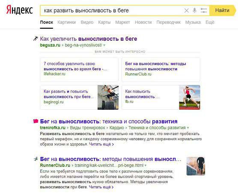Select the Поиск tab

(47, 22)
